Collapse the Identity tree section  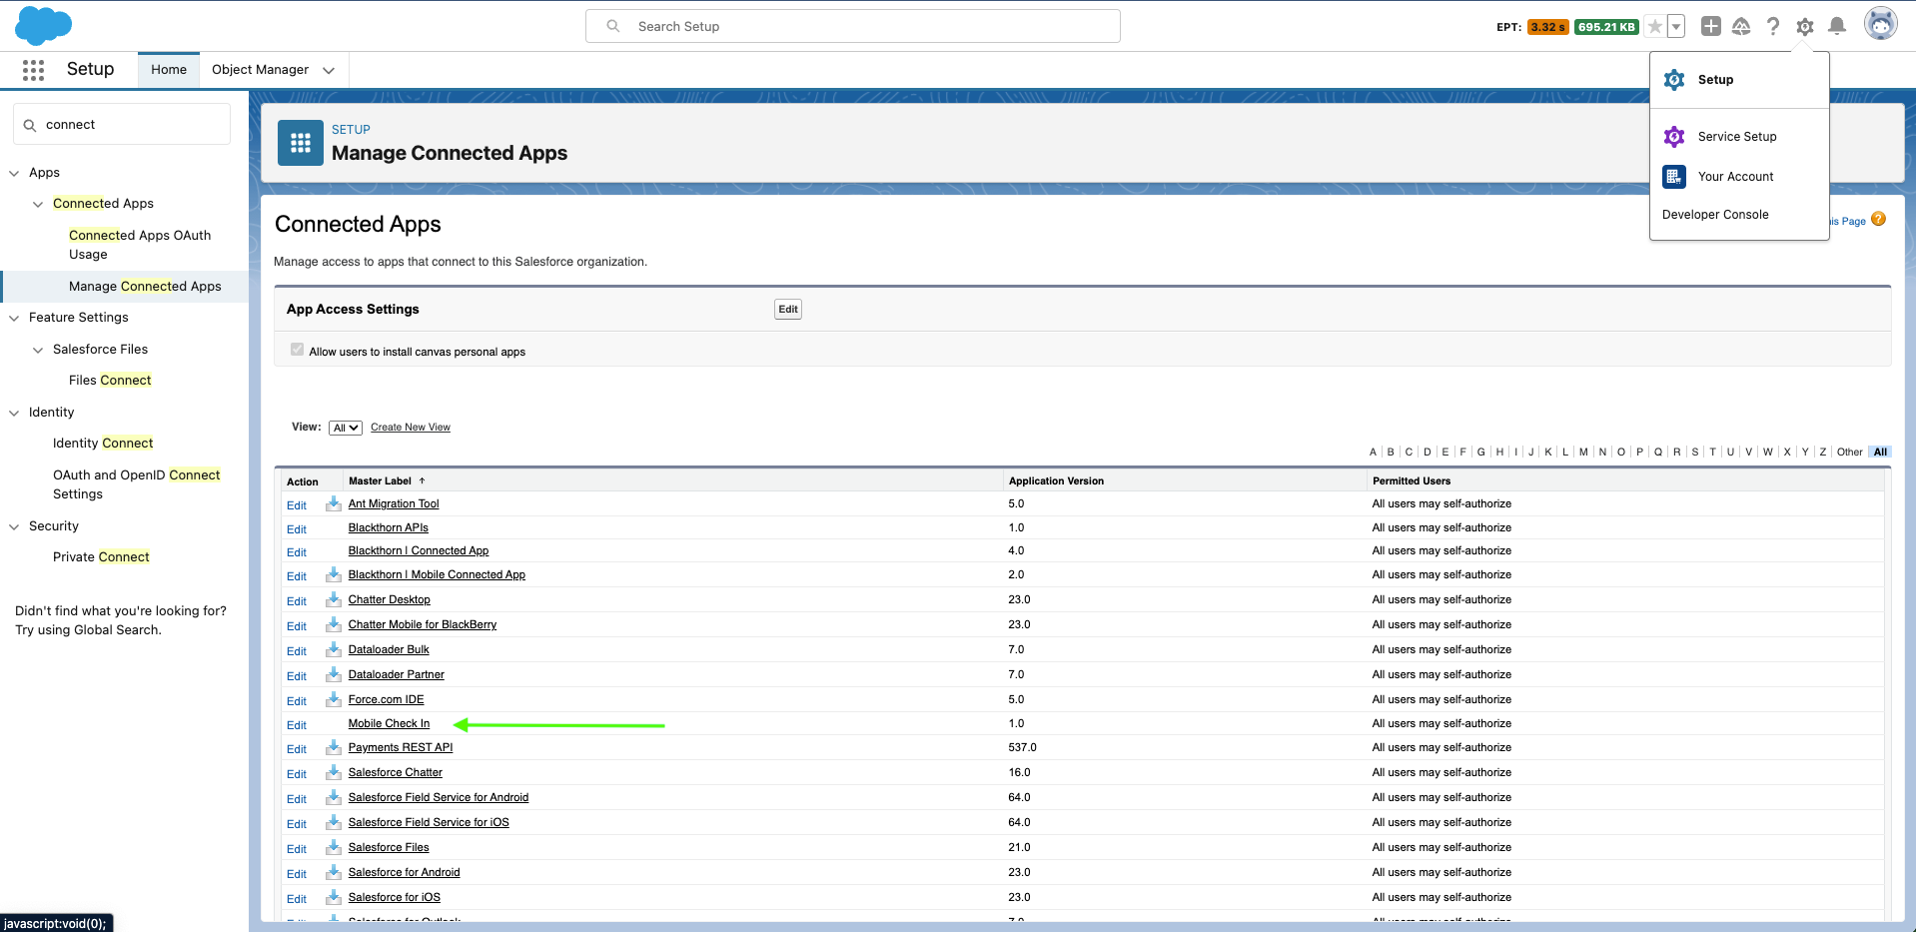[x=14, y=413]
